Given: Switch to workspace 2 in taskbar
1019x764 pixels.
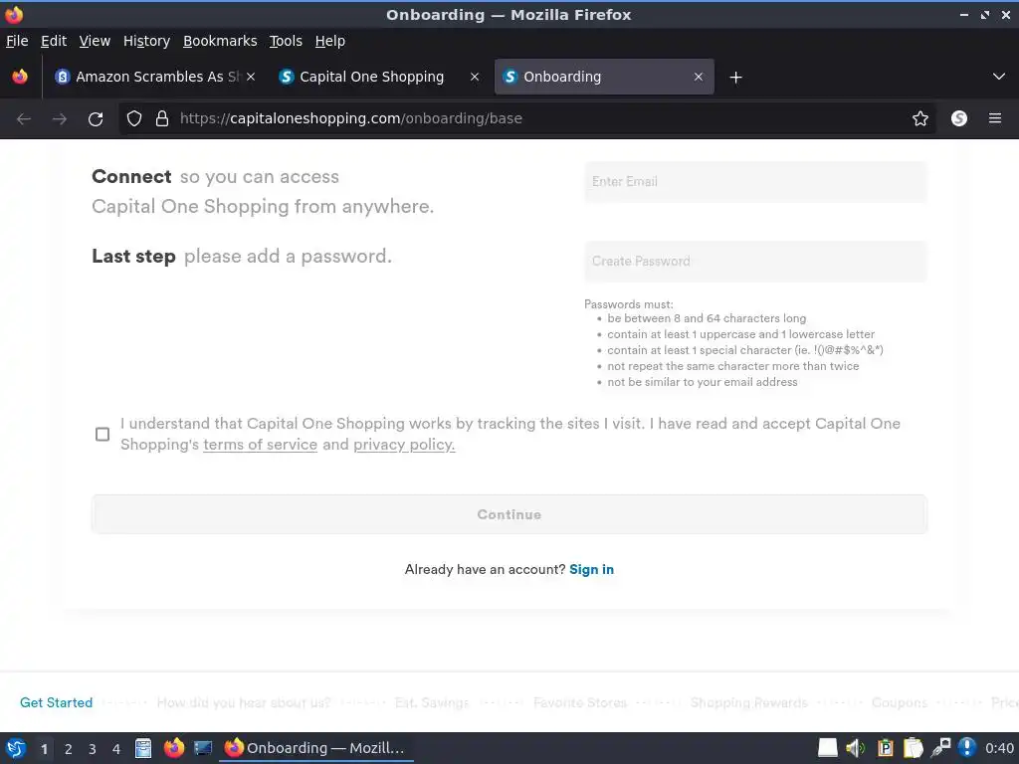Looking at the screenshot, I should coord(69,749).
